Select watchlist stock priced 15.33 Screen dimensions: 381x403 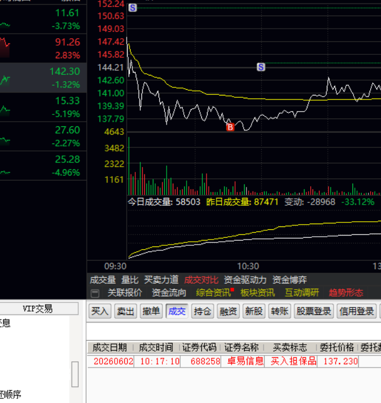coord(43,107)
